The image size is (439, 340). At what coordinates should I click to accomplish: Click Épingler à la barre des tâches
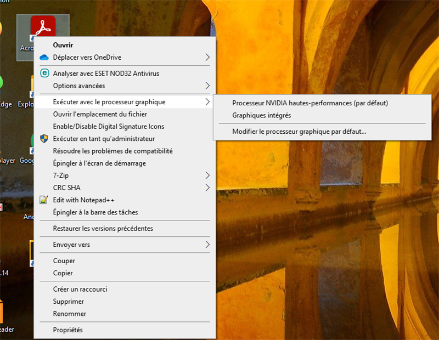coord(95,212)
